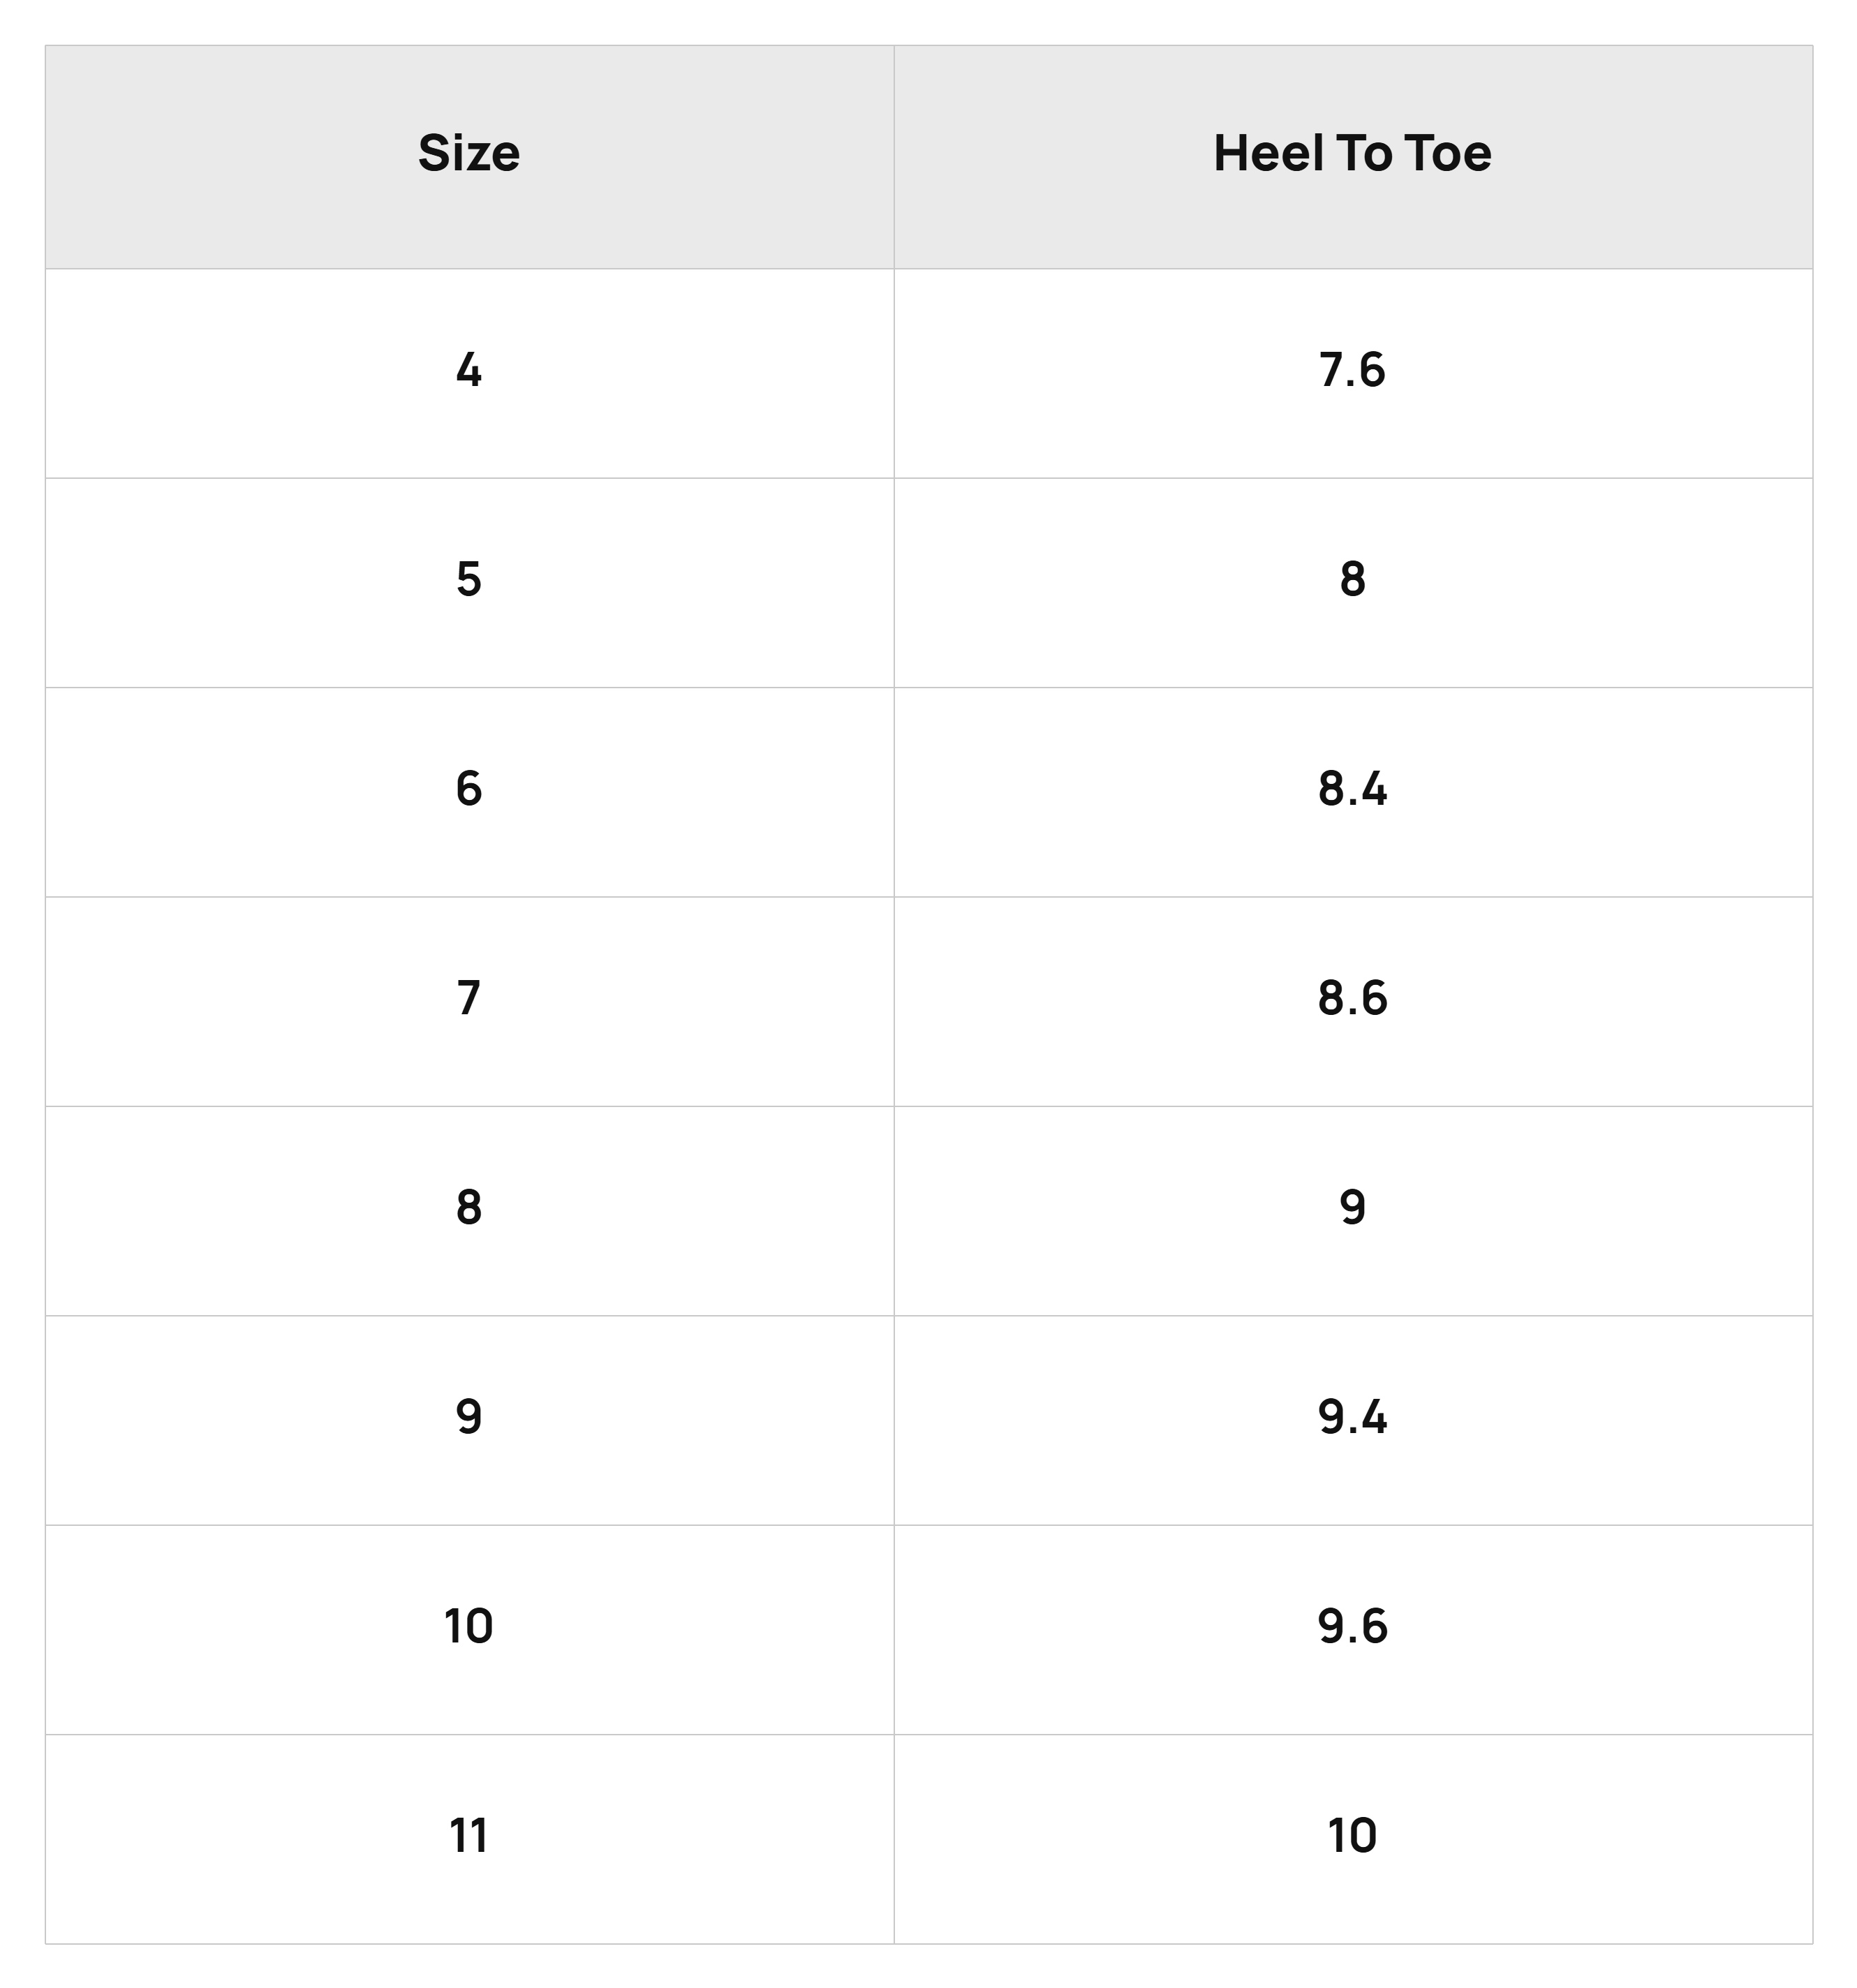Select the heel to toe value 10
Viewport: 1857px width, 1988px height.
pyautogui.click(x=1352, y=1839)
